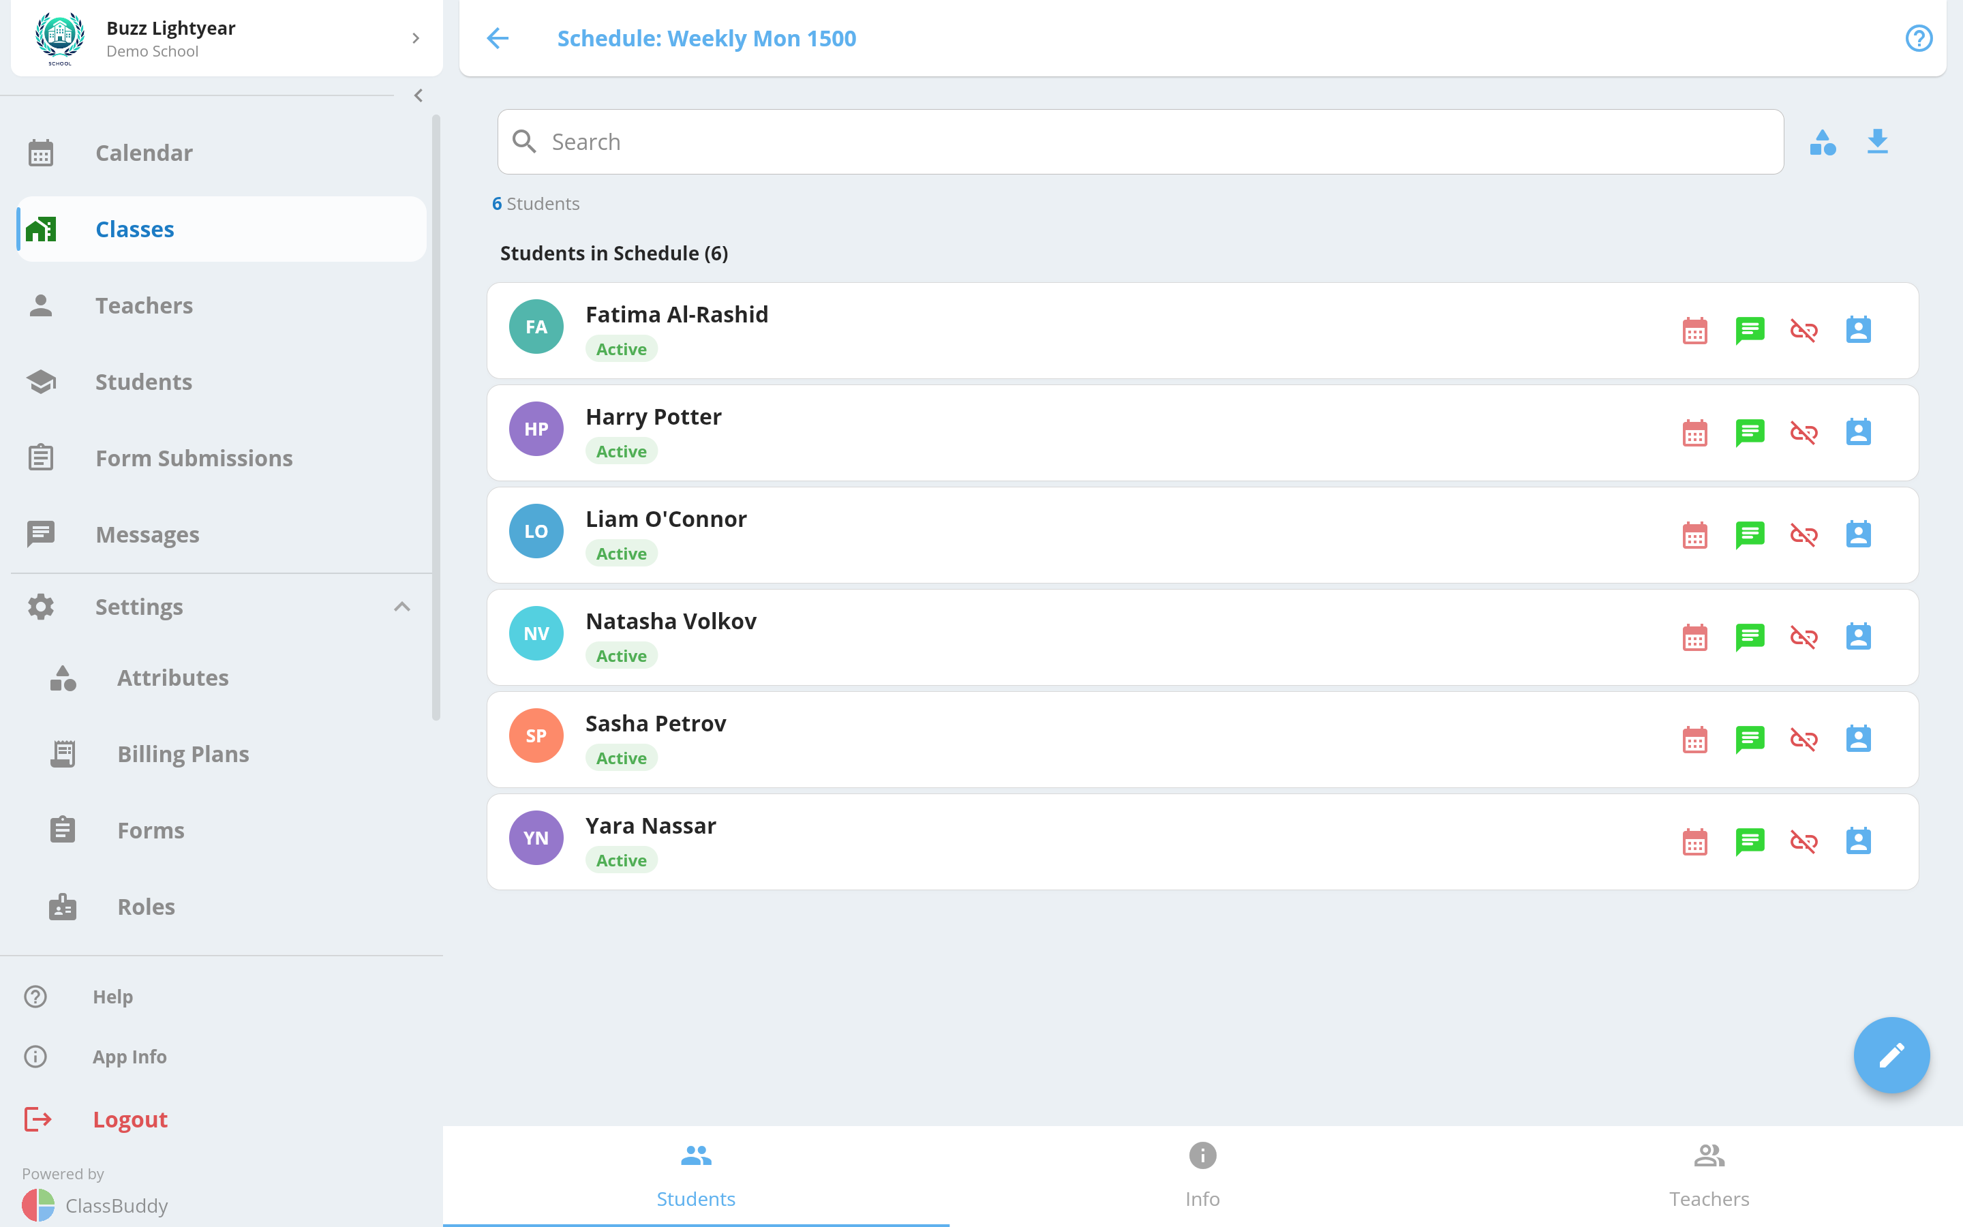This screenshot has width=1963, height=1227.
Task: Click the attributes filter shapes icon
Action: 1823,142
